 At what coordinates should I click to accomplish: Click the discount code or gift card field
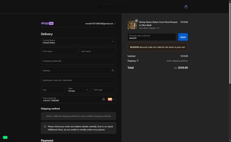[x=152, y=37]
